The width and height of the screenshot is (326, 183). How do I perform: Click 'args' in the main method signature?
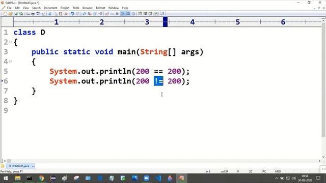(x=190, y=52)
